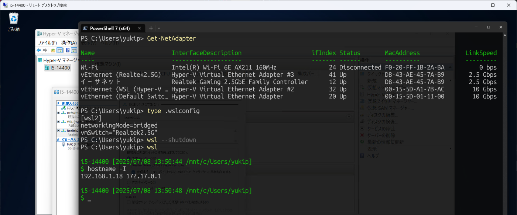
Task: Click the wsl --shutdown command
Action: pyautogui.click(x=171, y=140)
